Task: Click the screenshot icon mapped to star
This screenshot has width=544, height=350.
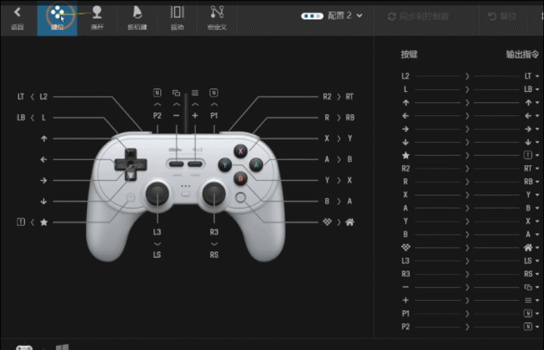Action: coord(21,222)
